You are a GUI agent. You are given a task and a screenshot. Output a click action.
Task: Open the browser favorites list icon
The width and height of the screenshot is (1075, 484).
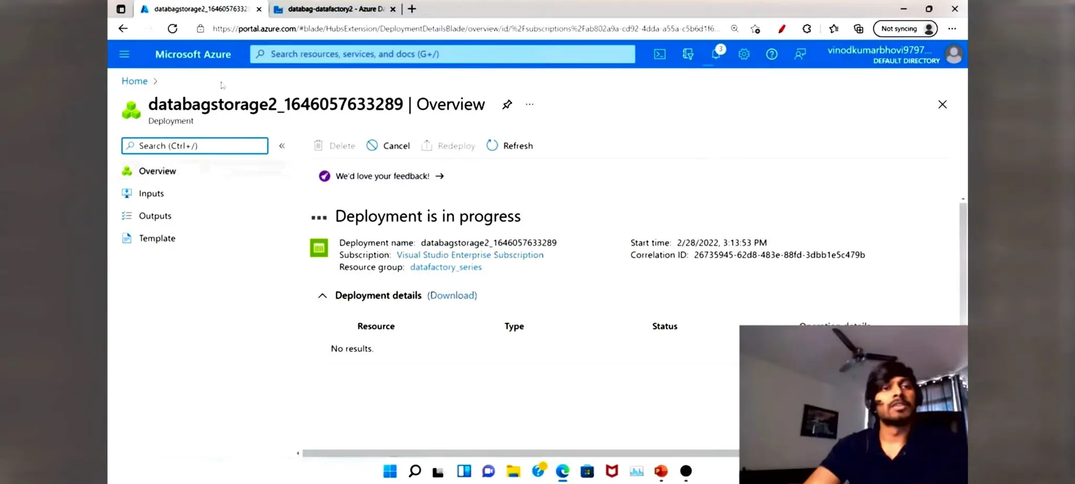(834, 29)
